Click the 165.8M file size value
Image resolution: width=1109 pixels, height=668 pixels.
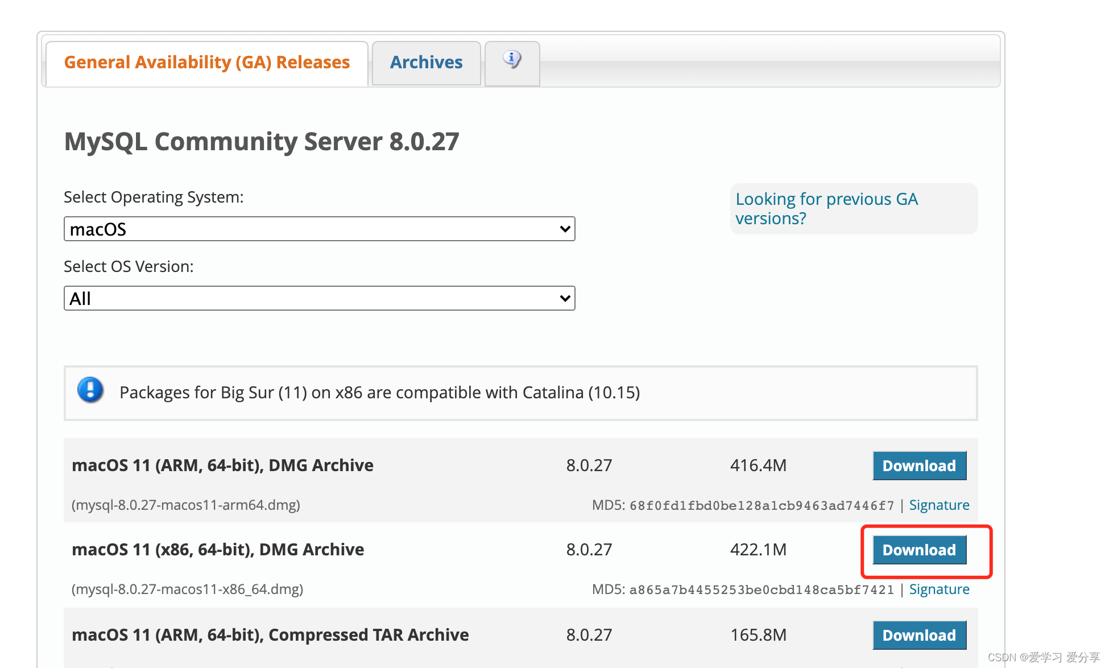click(x=758, y=635)
